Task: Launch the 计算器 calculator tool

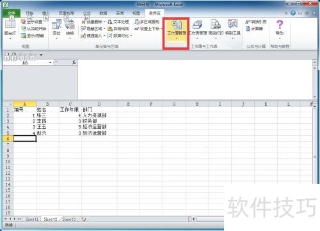Action: (254, 29)
